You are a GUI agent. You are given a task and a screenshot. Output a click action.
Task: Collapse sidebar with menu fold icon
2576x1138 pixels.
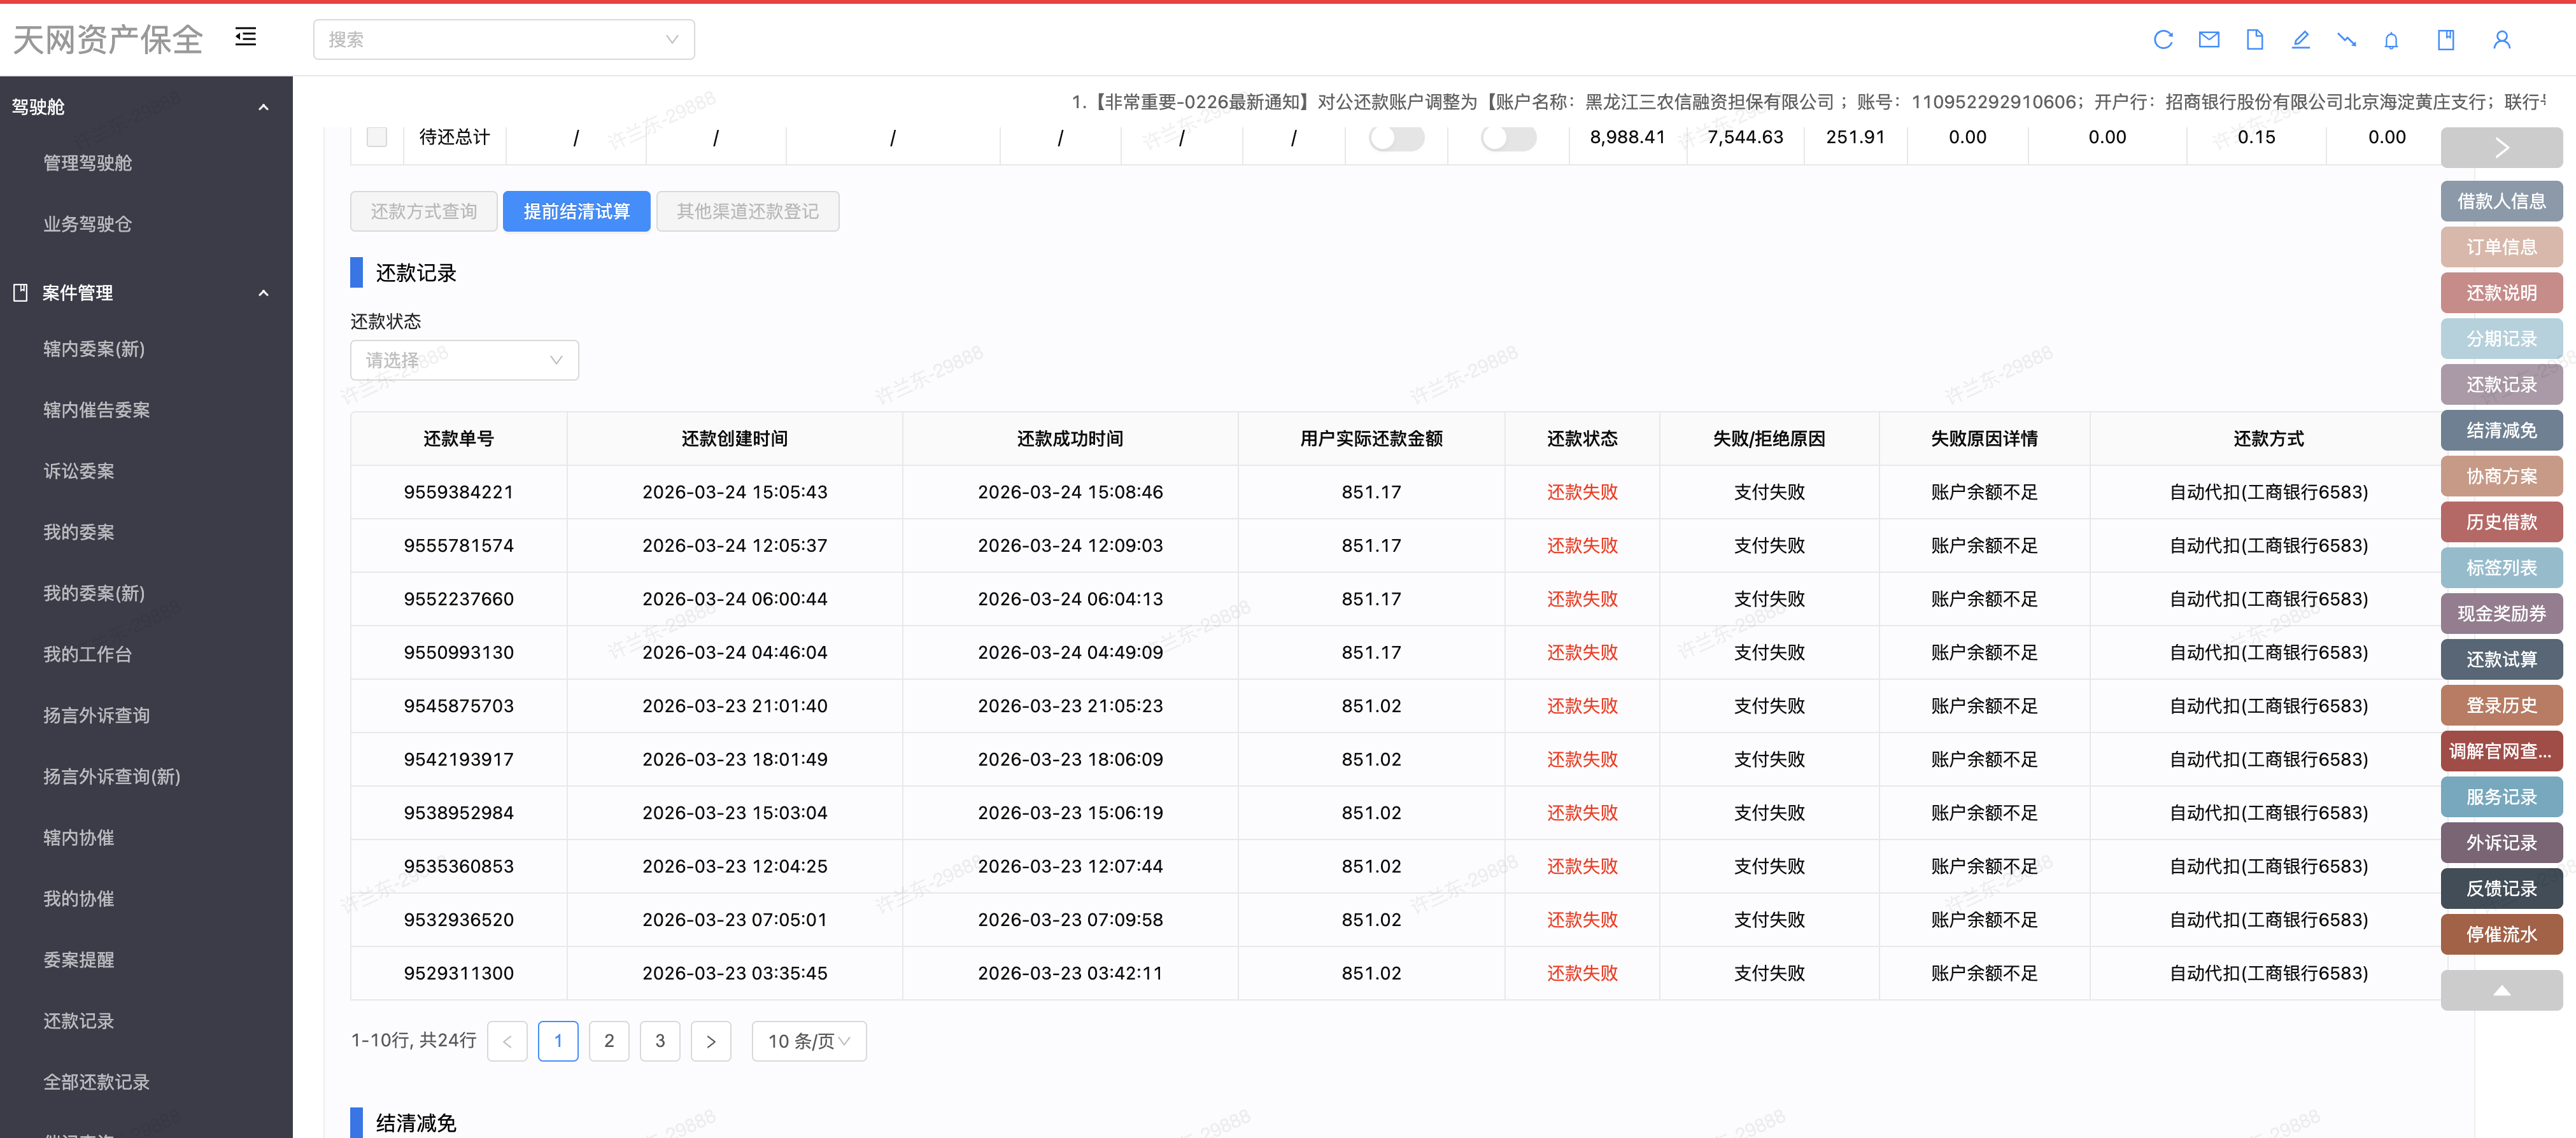(246, 37)
